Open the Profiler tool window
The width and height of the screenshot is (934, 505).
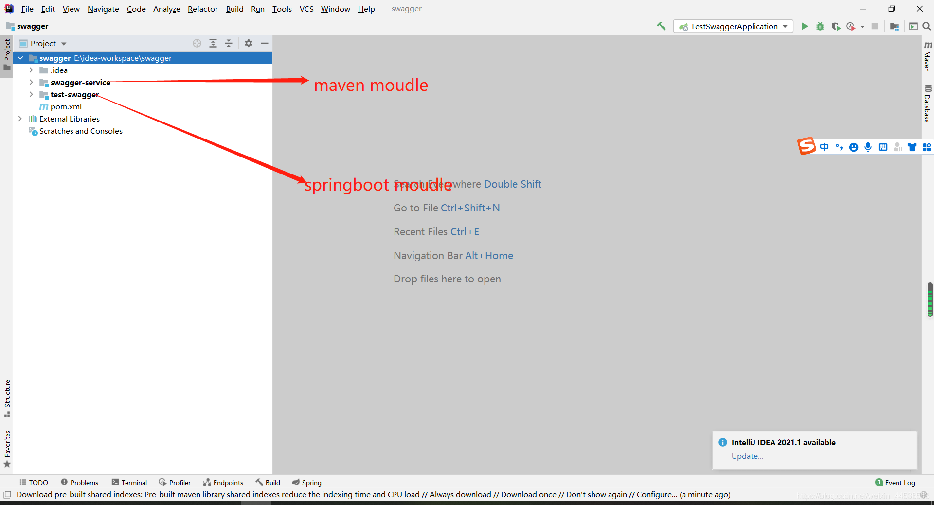(x=175, y=482)
